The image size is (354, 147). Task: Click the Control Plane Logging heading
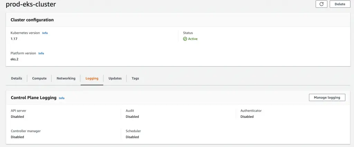(x=34, y=98)
